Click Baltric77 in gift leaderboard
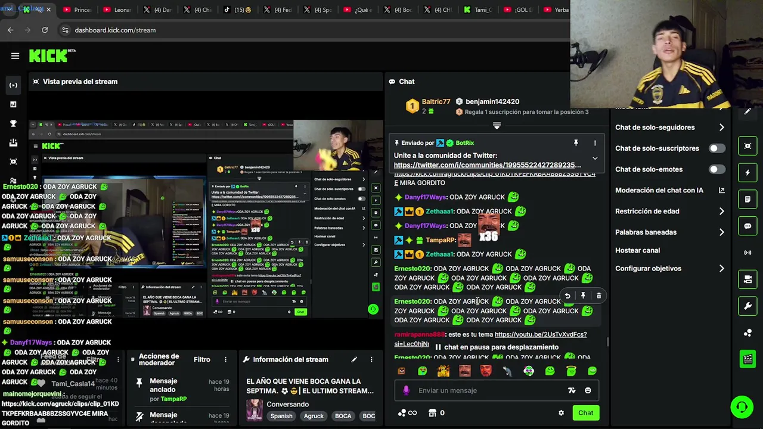Viewport: 763px width, 429px height. [x=436, y=102]
